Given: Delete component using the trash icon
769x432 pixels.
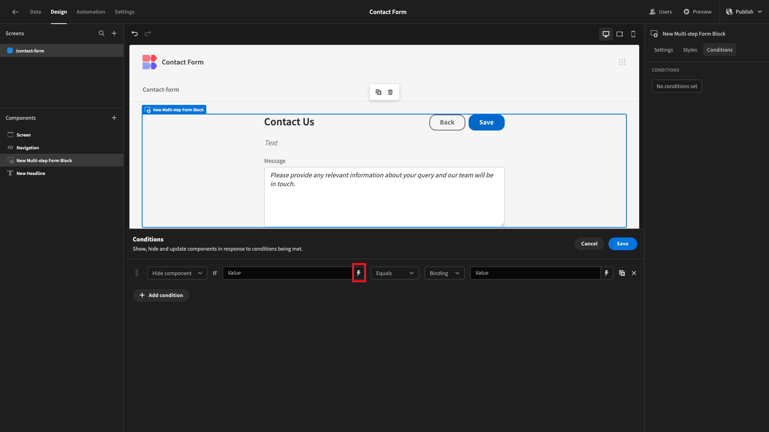Looking at the screenshot, I should [x=391, y=92].
